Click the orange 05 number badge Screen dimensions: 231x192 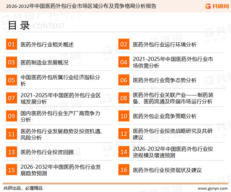click(11, 80)
